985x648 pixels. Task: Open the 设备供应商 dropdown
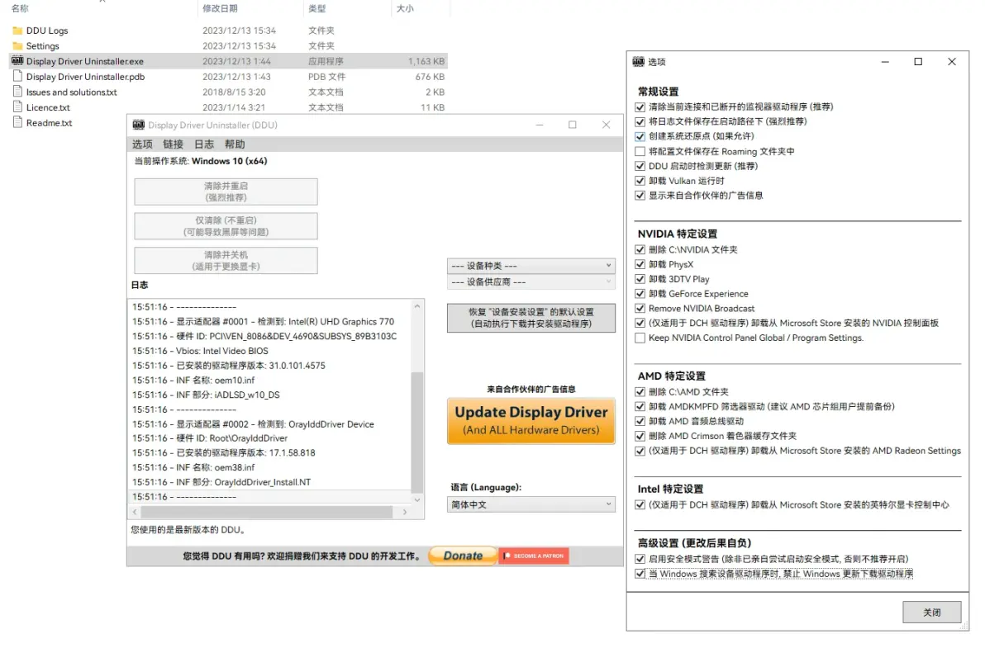coord(531,282)
